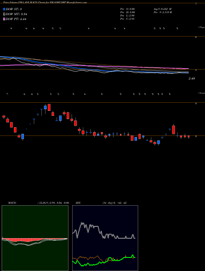The height and width of the screenshot is (271, 205).
Task: Select the 'DOW MT: 3.34' label
Action: pyautogui.click(x=16, y=14)
